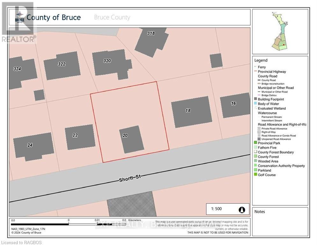Click the Building Footprint legend symbol
Image resolution: width=317 pixels, height=245 pixels.
[x=256, y=99]
